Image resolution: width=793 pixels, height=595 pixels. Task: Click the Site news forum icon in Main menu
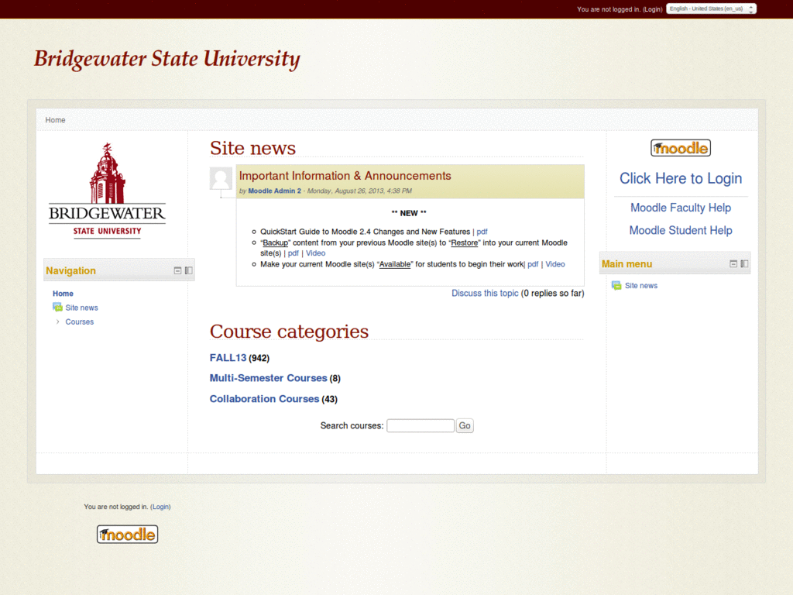pos(616,286)
